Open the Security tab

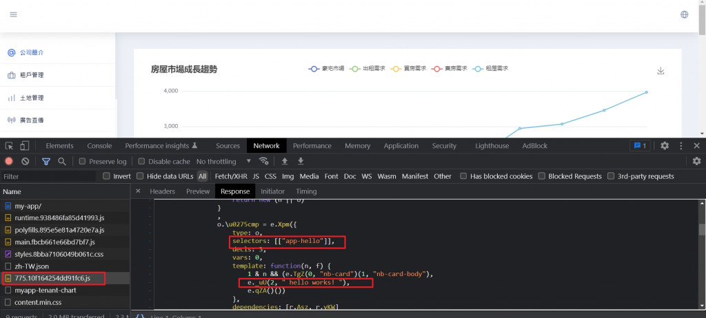444,146
